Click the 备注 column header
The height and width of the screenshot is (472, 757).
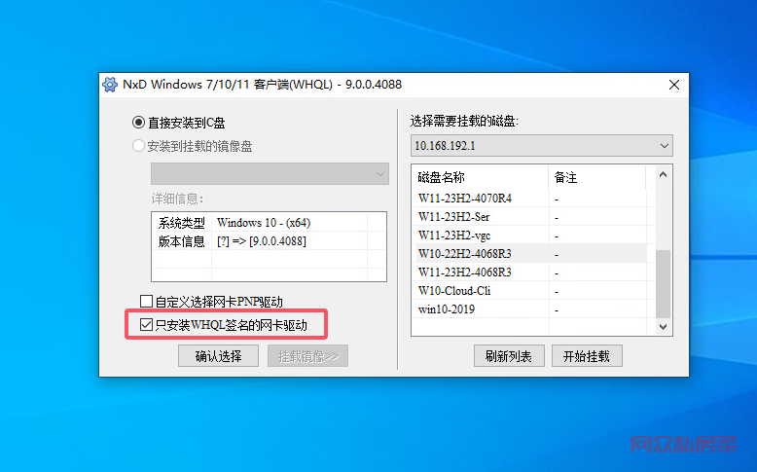click(x=597, y=177)
